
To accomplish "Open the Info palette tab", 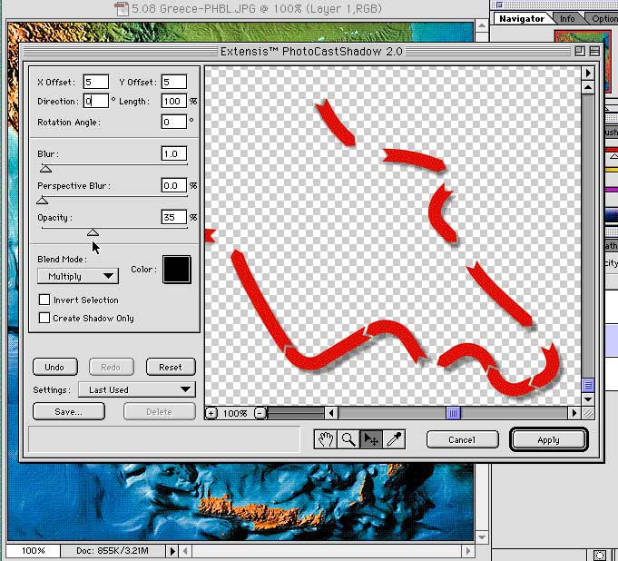I will pyautogui.click(x=567, y=18).
